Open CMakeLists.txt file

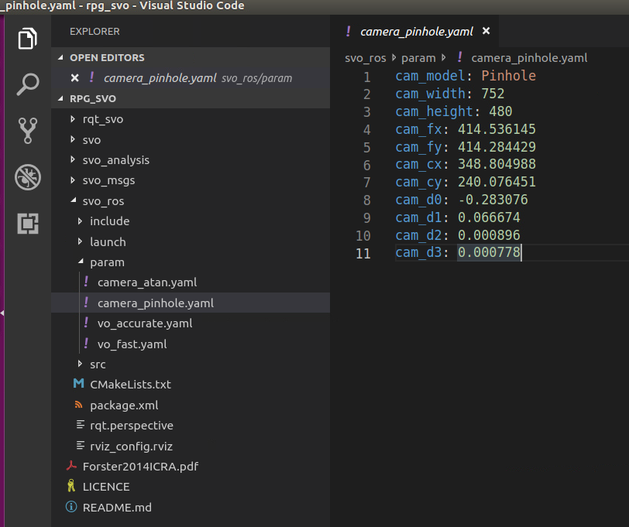coord(130,385)
